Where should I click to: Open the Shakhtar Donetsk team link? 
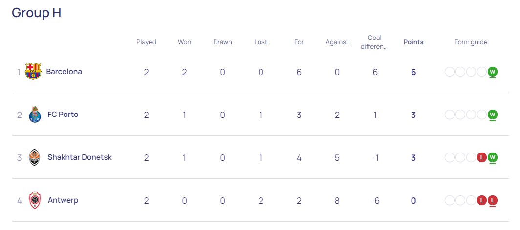click(80, 157)
